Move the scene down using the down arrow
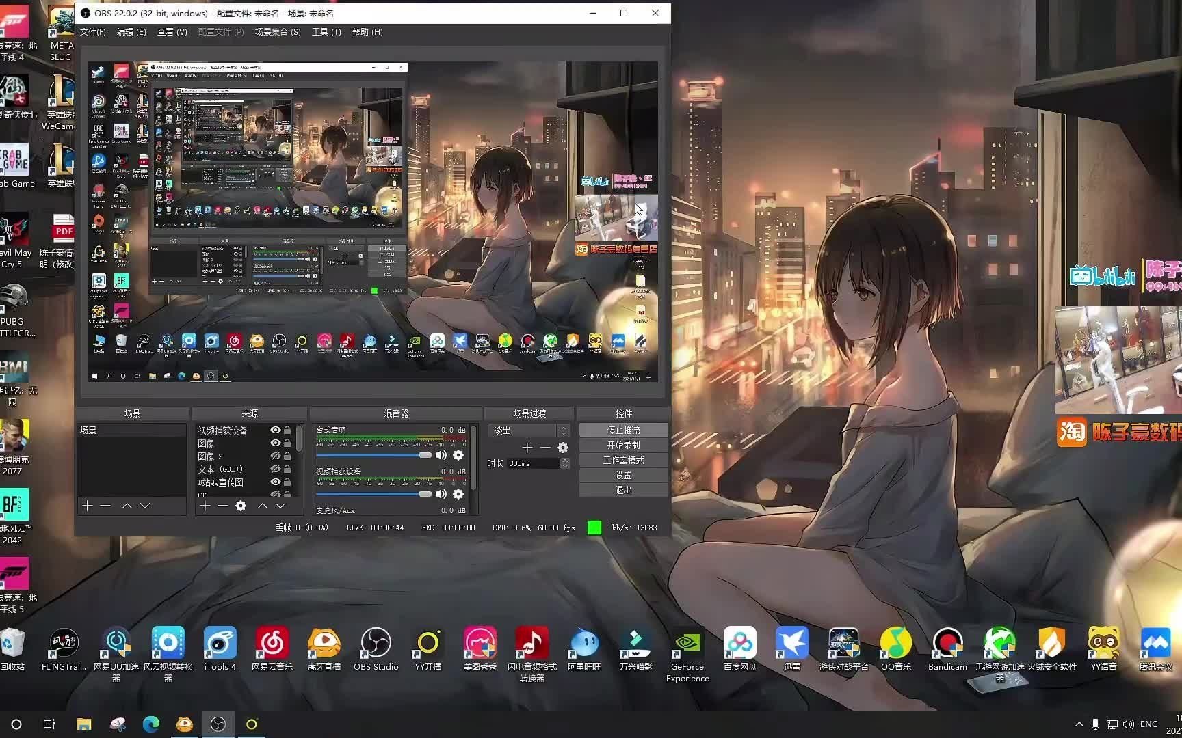The height and width of the screenshot is (738, 1182). [x=145, y=506]
